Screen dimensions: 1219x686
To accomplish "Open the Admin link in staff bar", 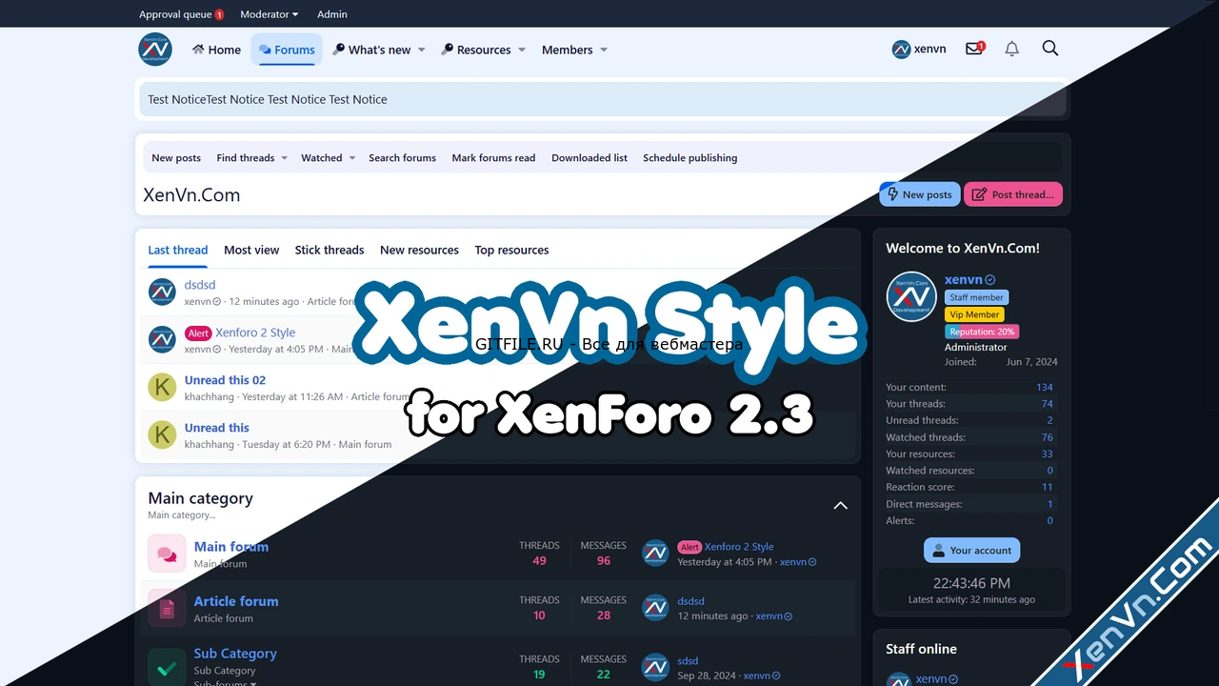I will point(332,14).
